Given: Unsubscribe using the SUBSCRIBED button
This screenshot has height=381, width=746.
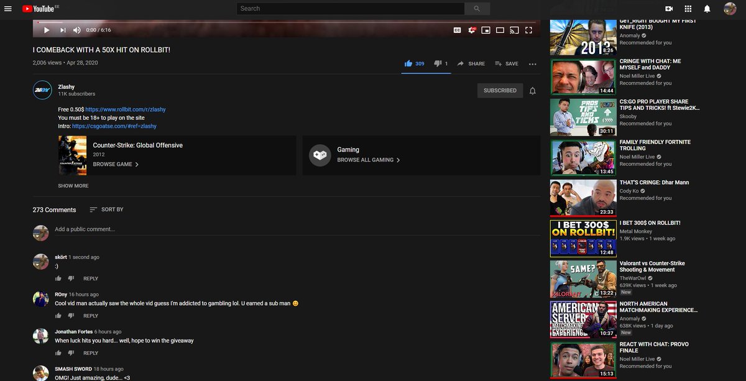Looking at the screenshot, I should click(500, 90).
